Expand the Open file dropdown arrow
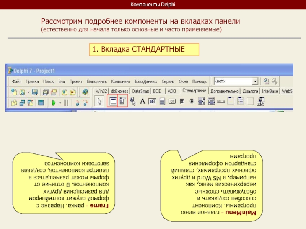306x229 pixels. coord(28,92)
